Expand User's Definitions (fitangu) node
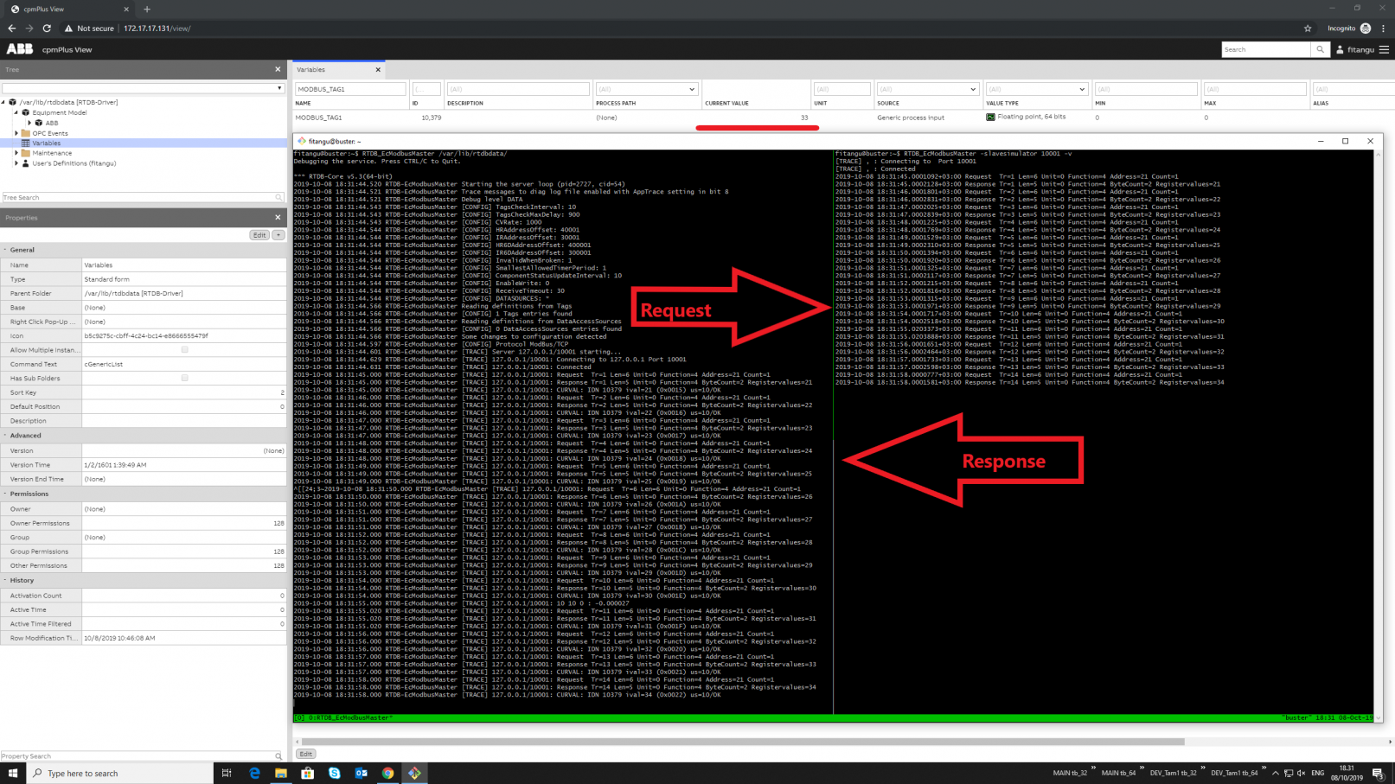This screenshot has height=784, width=1395. [16, 163]
